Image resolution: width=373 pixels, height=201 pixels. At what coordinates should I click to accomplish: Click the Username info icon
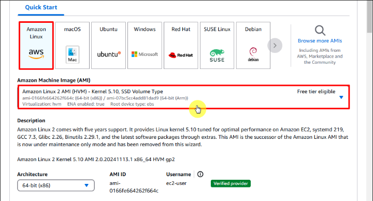coord(200,175)
